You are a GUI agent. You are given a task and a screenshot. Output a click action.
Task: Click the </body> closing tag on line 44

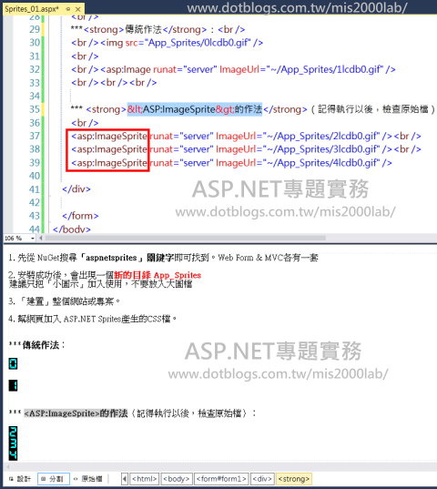72,229
